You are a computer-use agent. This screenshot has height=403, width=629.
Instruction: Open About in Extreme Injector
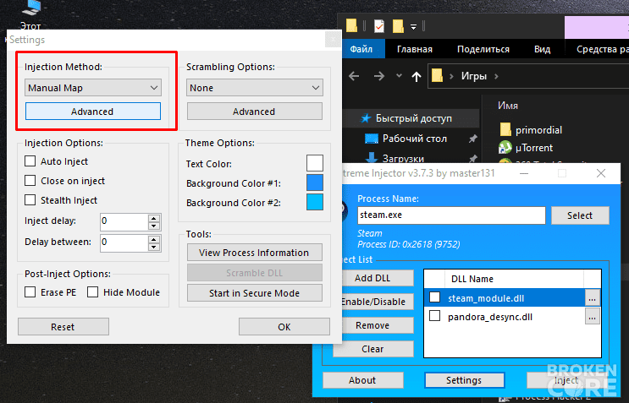click(363, 380)
